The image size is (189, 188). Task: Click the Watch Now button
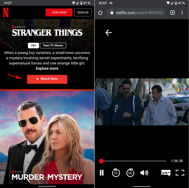click(47, 79)
